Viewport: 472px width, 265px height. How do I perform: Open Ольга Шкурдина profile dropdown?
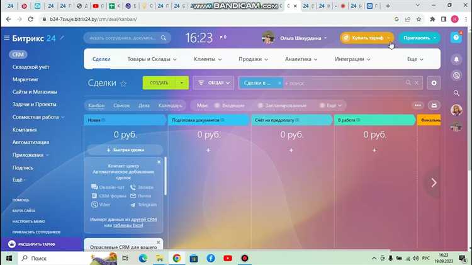point(303,38)
